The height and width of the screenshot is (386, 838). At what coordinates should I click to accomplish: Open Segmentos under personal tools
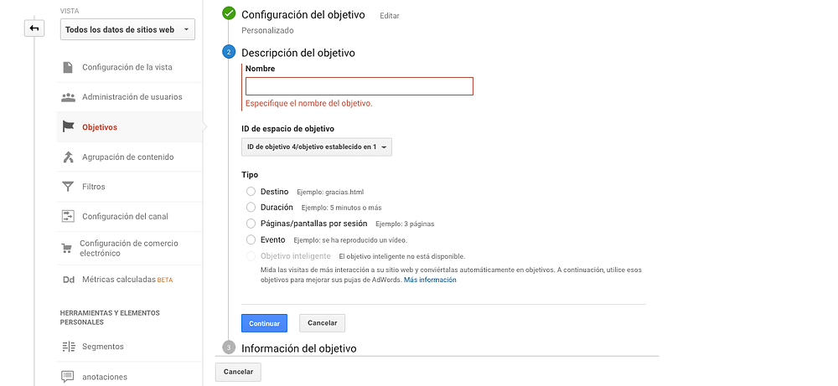[102, 347]
